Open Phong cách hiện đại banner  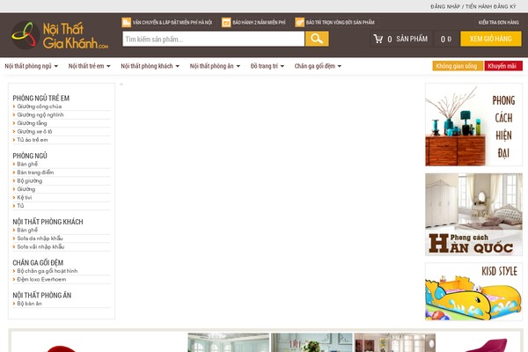coord(473,125)
